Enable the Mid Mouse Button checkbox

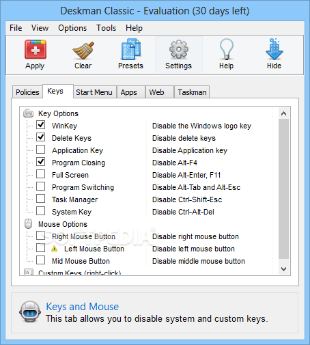41,260
